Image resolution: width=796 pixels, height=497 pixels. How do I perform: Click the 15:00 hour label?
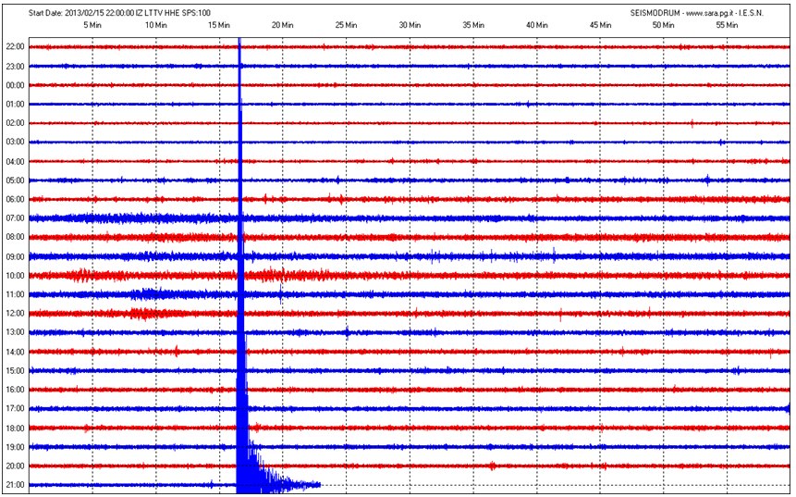click(15, 371)
